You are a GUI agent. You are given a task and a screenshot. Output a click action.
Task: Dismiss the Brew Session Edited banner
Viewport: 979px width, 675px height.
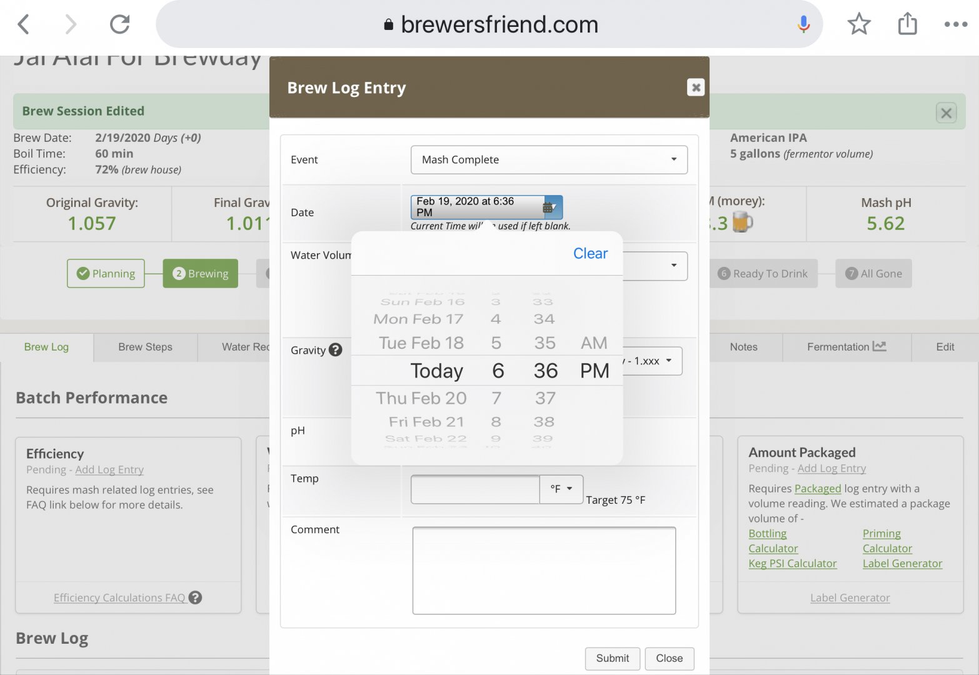point(946,113)
